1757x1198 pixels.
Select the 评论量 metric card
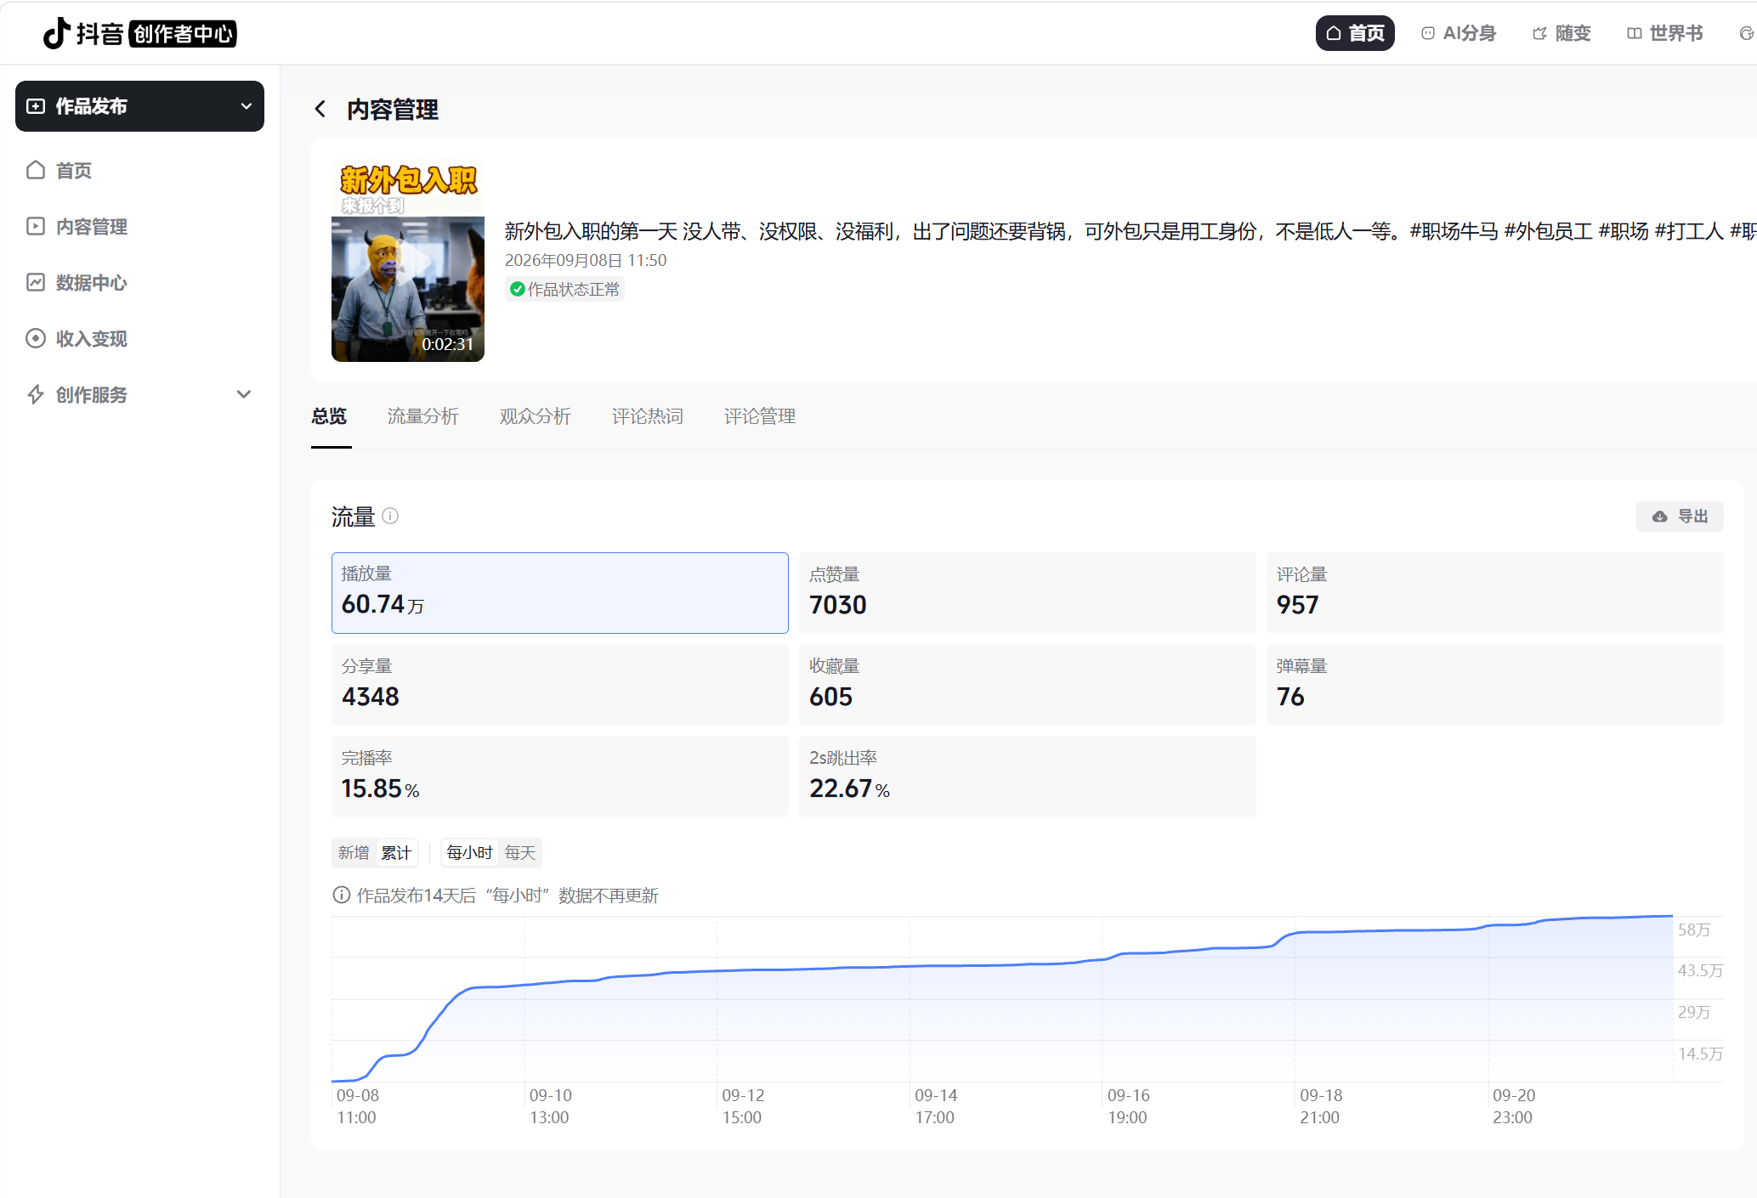point(1495,593)
